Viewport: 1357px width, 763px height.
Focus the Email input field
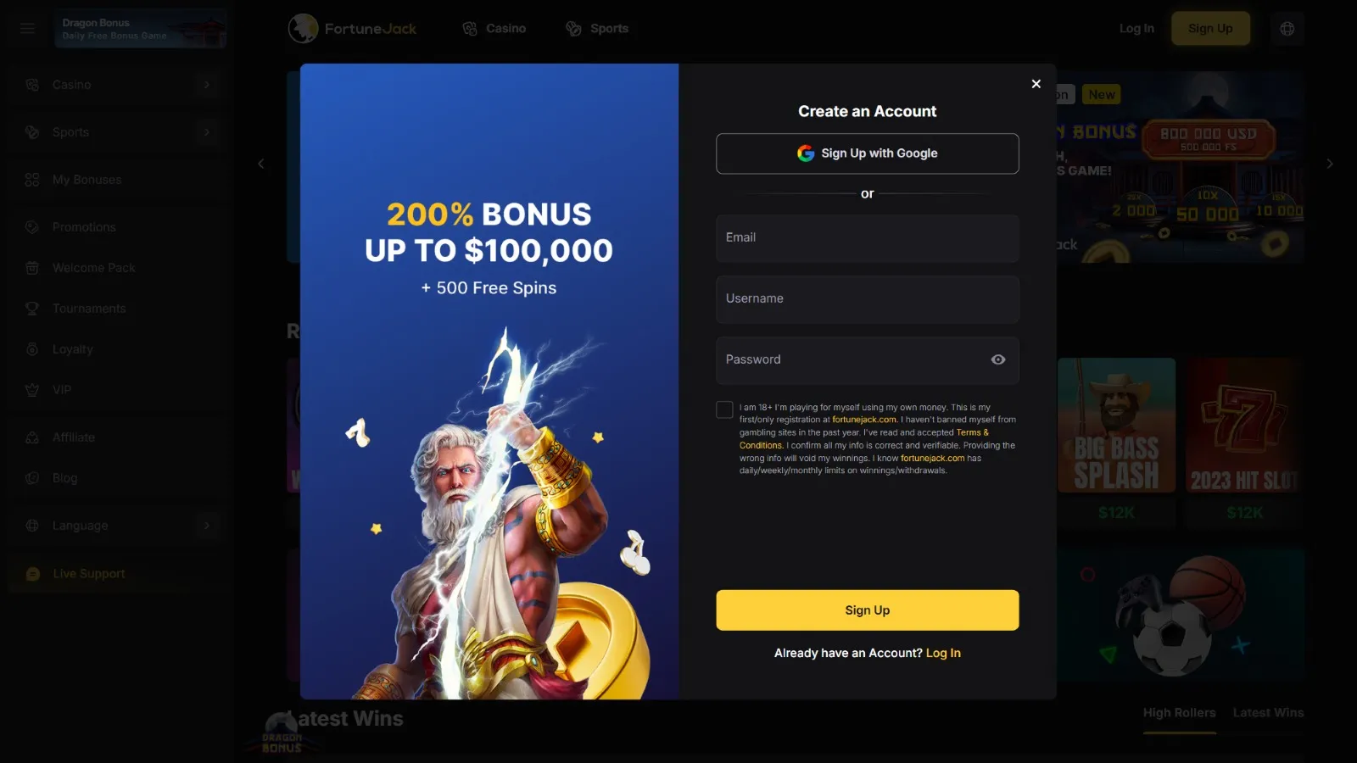[867, 238]
